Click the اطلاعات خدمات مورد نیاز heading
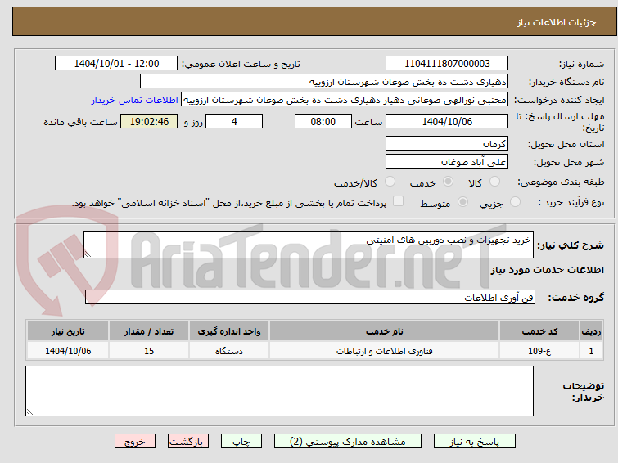This screenshot has height=463, width=618. [547, 270]
